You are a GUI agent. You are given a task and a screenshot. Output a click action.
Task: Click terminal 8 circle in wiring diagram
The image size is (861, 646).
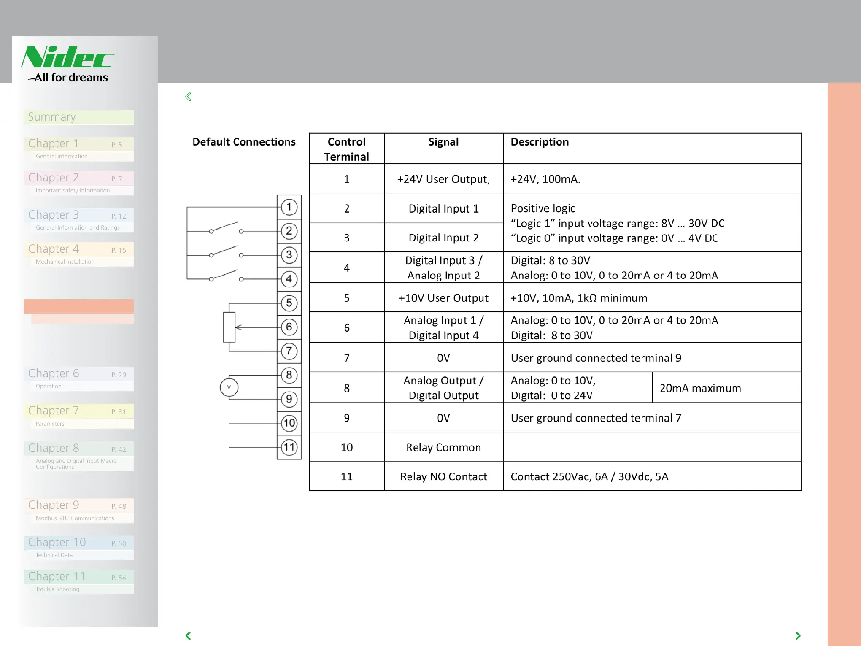pos(289,375)
